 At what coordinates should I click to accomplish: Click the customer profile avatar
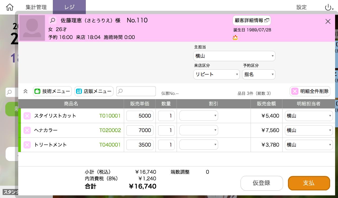[32, 28]
